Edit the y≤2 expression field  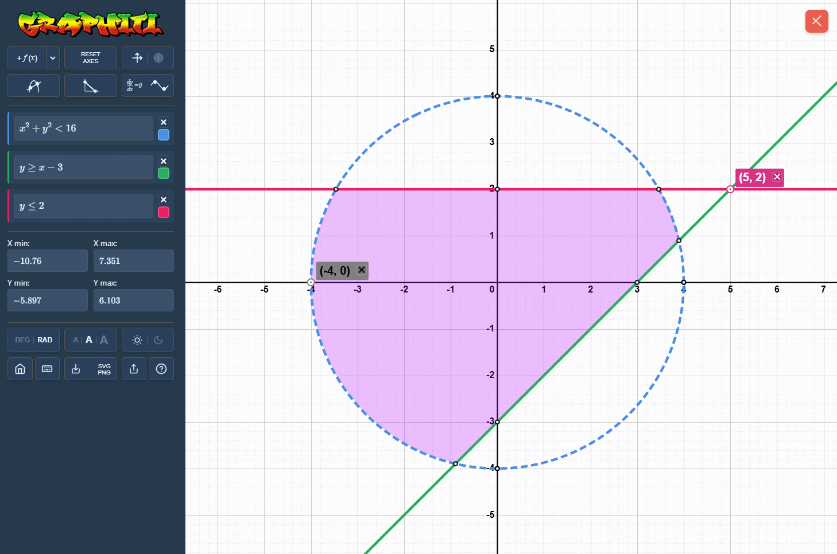pyautogui.click(x=83, y=206)
